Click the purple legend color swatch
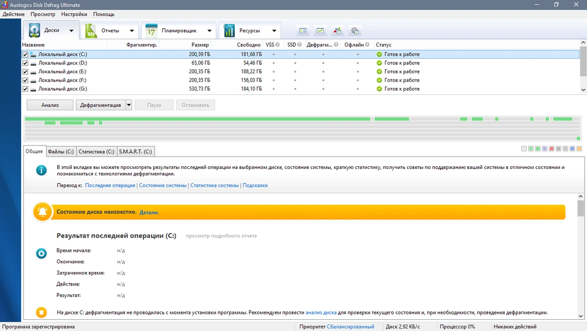 (x=545, y=149)
